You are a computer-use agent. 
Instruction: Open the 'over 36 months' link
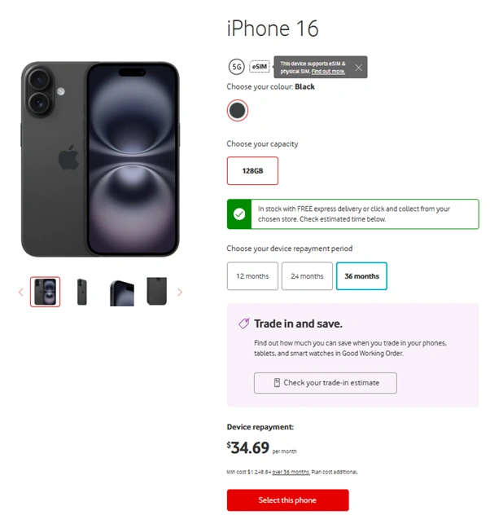(291, 472)
